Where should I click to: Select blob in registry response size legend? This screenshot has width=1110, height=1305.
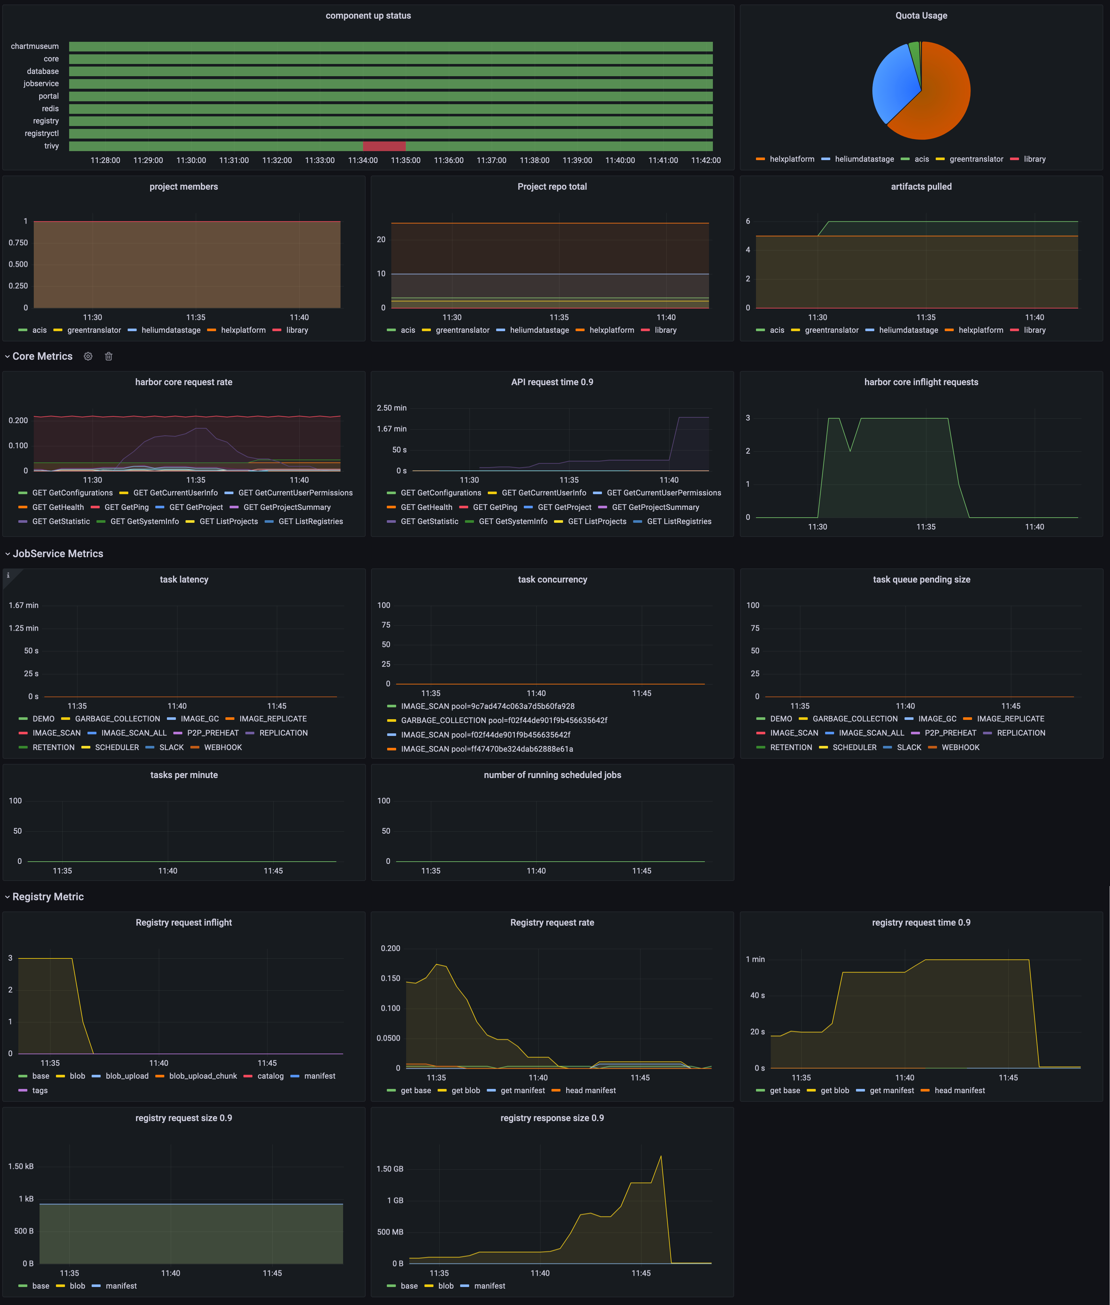tap(445, 1286)
